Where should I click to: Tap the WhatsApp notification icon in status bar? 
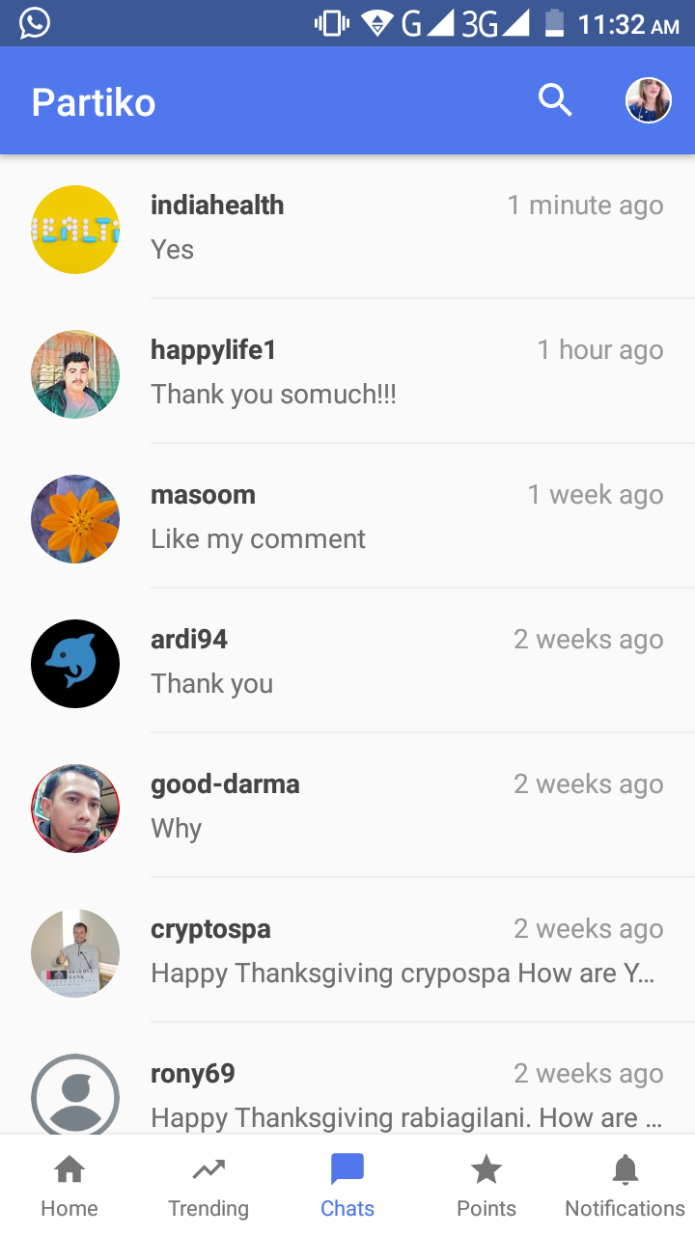tap(35, 23)
